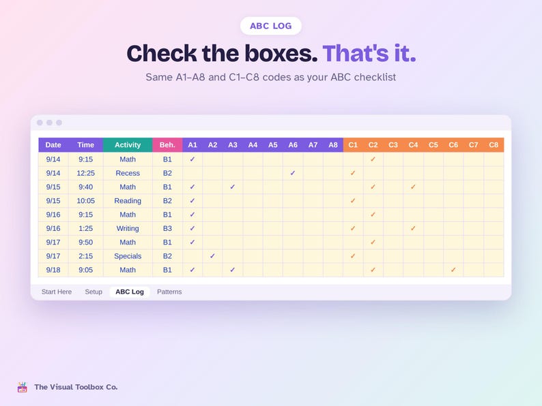The width and height of the screenshot is (542, 406).
Task: Click the A4 column header
Action: pos(253,145)
